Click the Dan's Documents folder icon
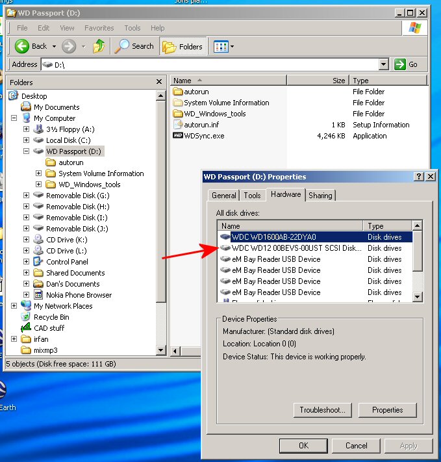The image size is (441, 462). pyautogui.click(x=38, y=283)
